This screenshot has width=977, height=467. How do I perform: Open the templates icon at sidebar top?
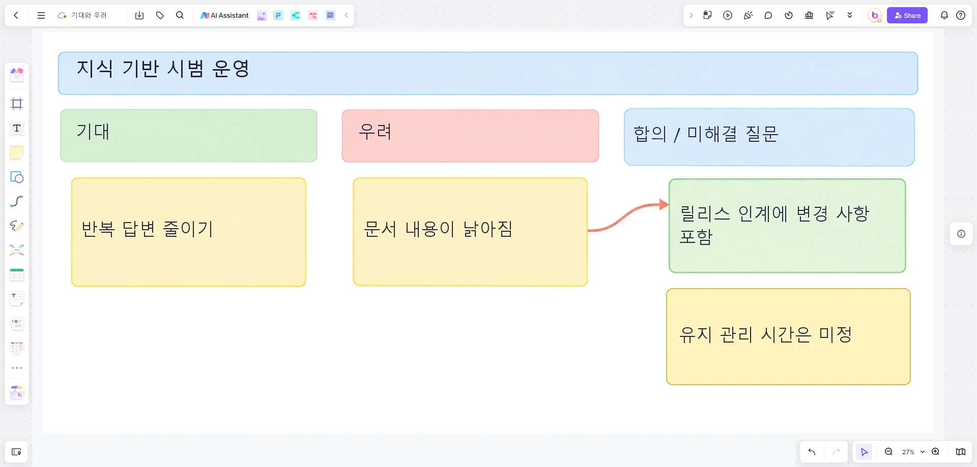pos(17,75)
